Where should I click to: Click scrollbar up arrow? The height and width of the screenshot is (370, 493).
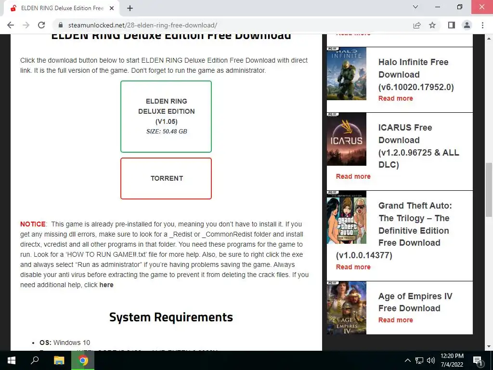pyautogui.click(x=489, y=39)
